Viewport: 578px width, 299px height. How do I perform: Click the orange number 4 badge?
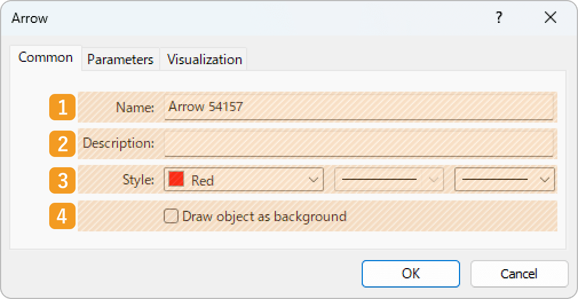(62, 216)
